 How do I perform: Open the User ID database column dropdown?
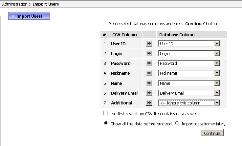tap(189, 44)
